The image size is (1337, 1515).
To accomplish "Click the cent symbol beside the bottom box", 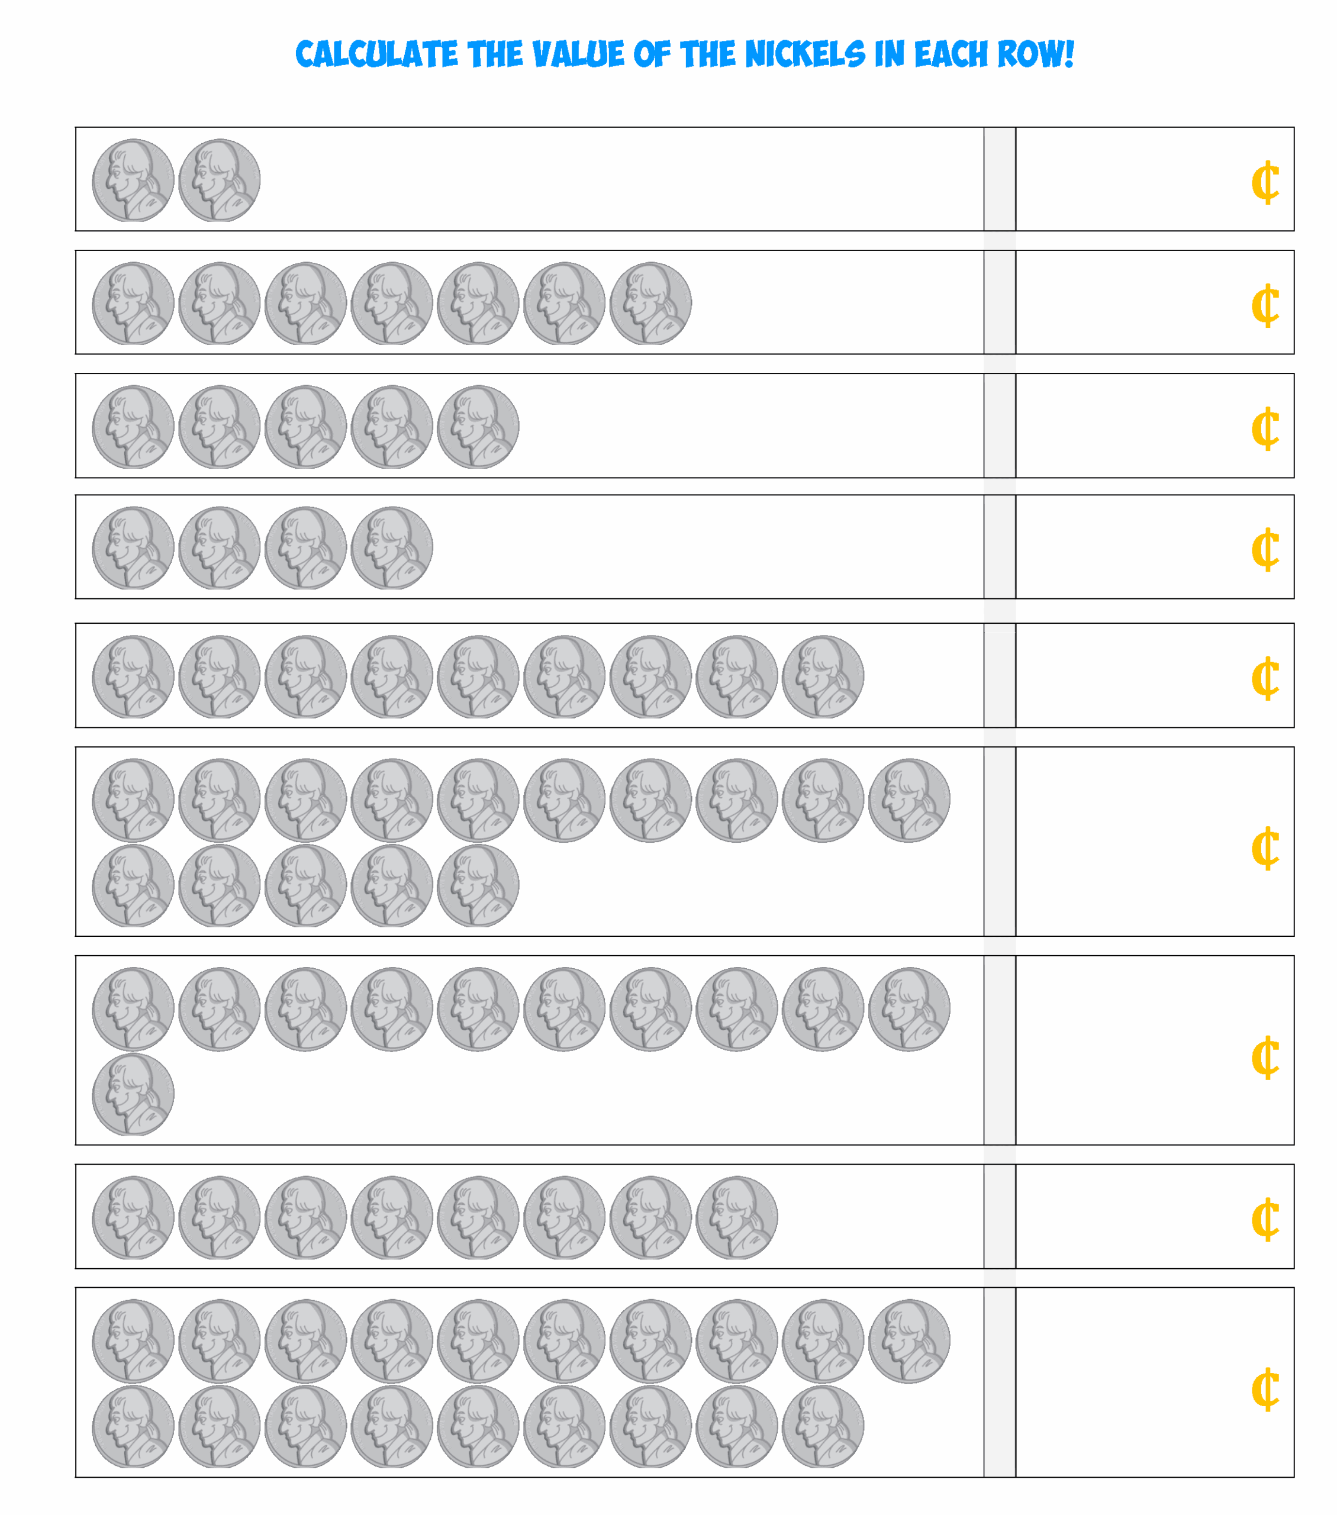I will coord(1264,1390).
